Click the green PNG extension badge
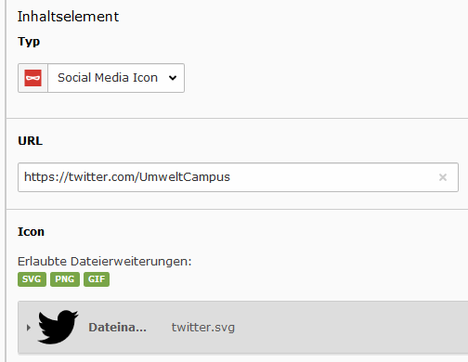This screenshot has width=468, height=362. 65,279
